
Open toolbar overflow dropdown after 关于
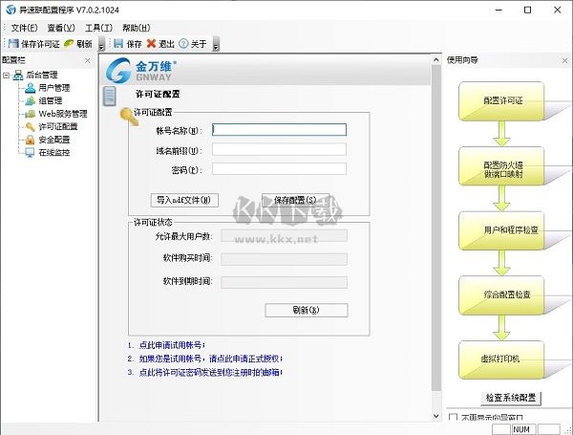(x=216, y=44)
